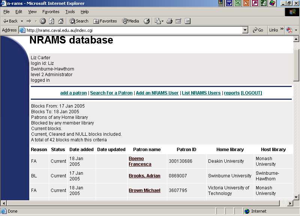Click the 'Patron ID' column header
300x216 pixels.
pyautogui.click(x=186, y=150)
